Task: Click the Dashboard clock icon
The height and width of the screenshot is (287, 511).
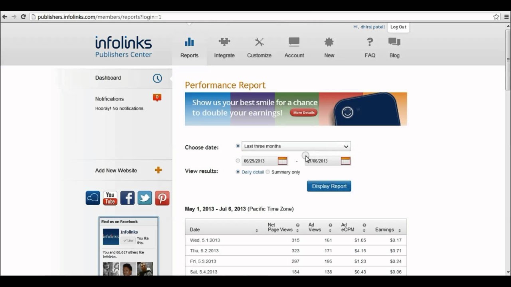Action: [157, 78]
